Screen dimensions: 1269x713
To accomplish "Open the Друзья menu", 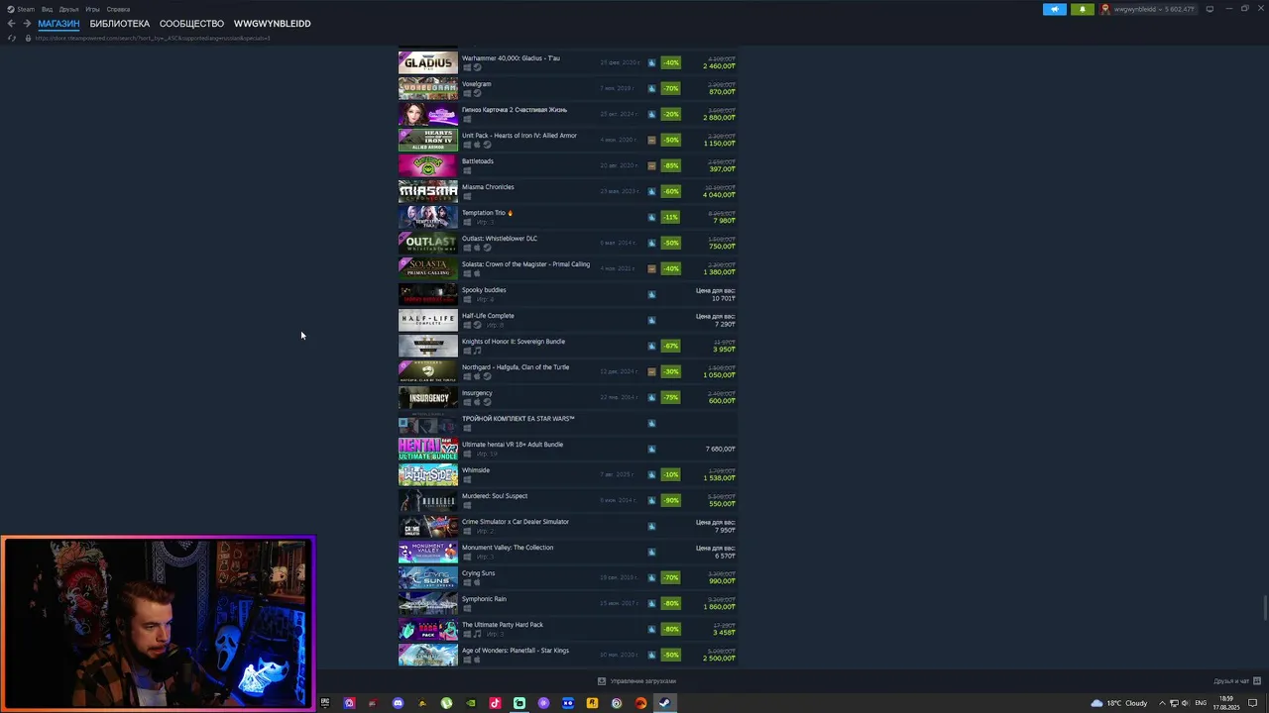I will [68, 9].
